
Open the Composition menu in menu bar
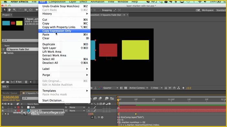tap(57, 2)
